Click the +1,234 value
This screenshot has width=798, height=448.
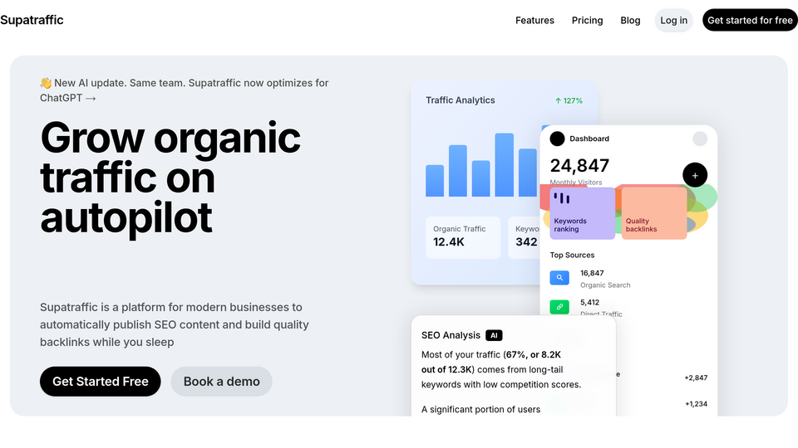[697, 404]
